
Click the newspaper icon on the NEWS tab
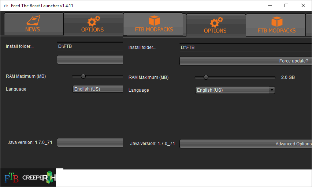click(x=33, y=20)
